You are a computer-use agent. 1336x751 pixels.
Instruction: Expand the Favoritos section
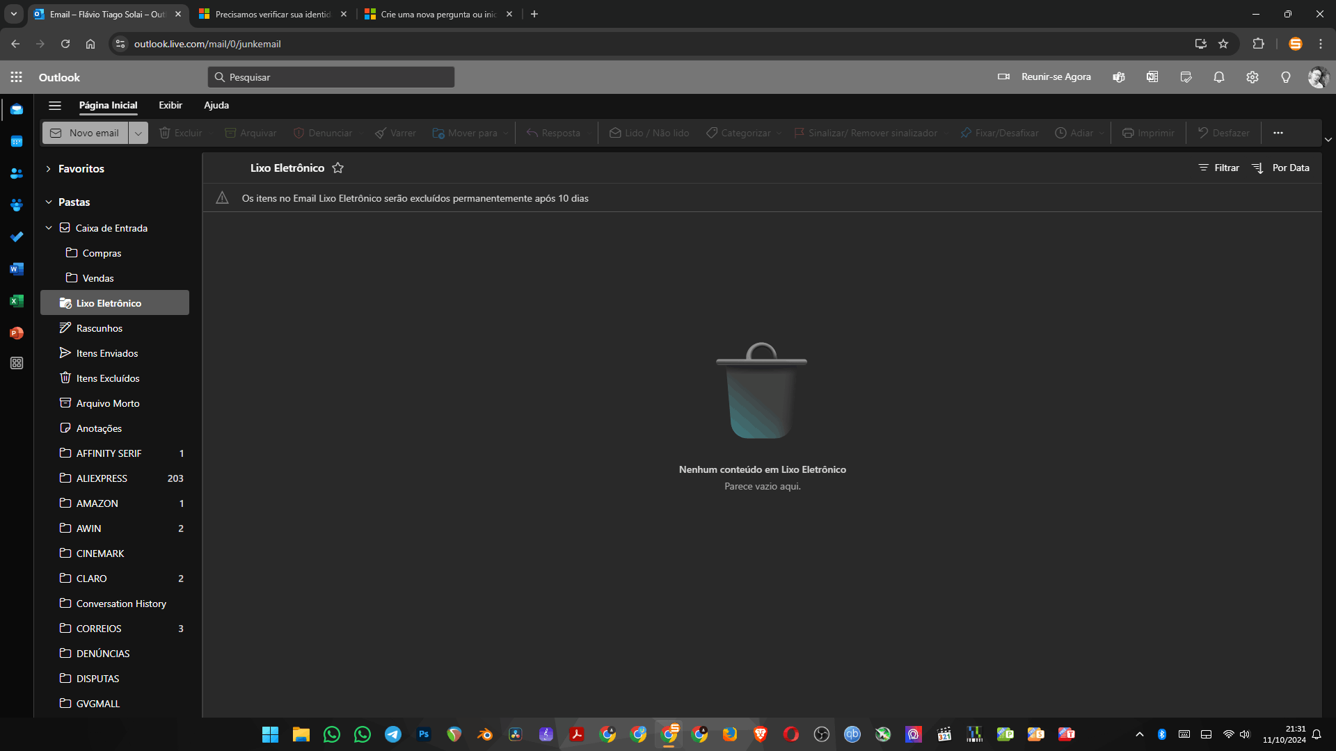[x=49, y=169]
